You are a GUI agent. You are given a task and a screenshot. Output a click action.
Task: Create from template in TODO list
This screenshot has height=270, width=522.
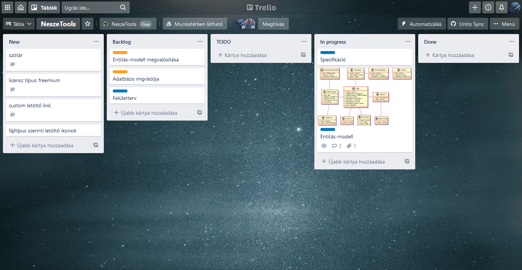(x=303, y=55)
